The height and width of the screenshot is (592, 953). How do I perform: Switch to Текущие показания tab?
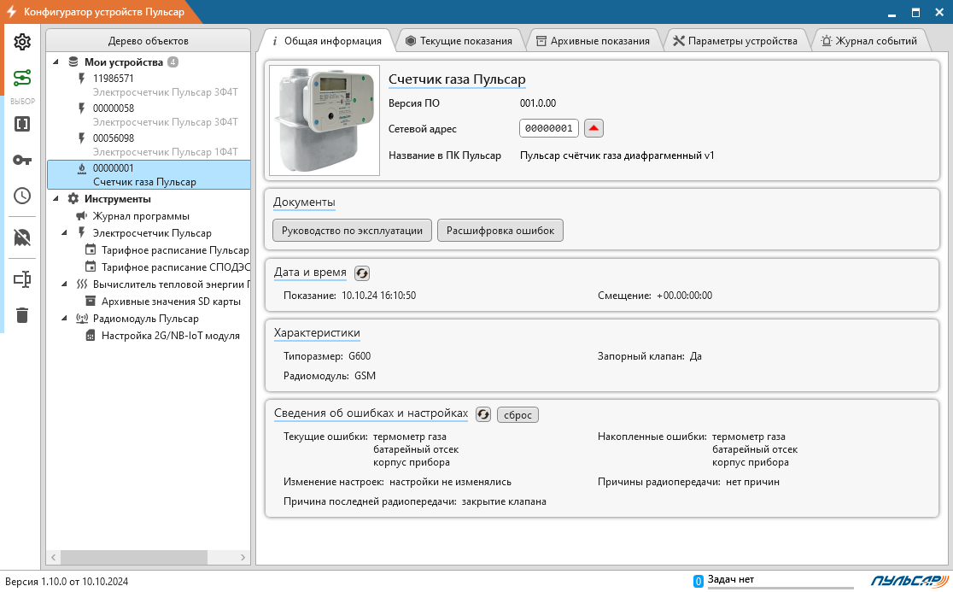[459, 41]
